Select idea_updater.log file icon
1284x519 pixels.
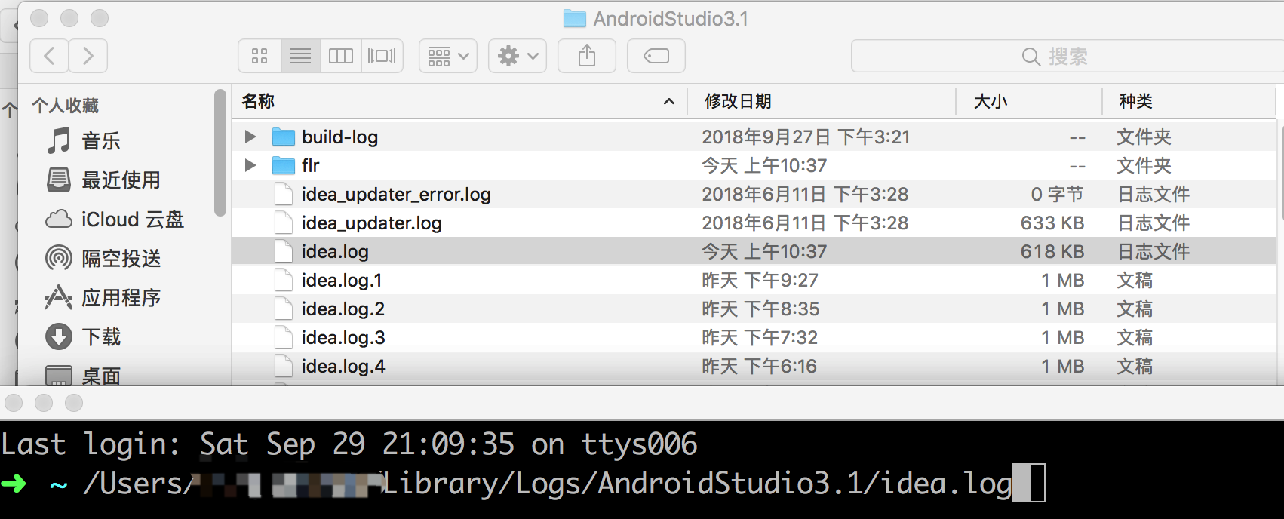coord(284,223)
